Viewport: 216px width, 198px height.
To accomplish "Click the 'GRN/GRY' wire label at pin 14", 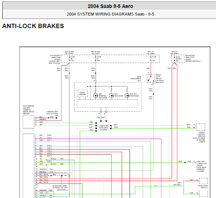I will (x=43, y=169).
